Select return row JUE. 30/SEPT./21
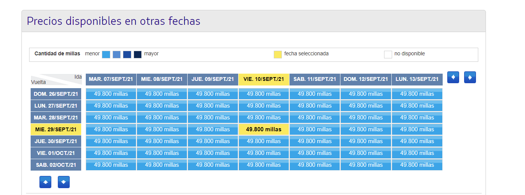 coord(56,141)
